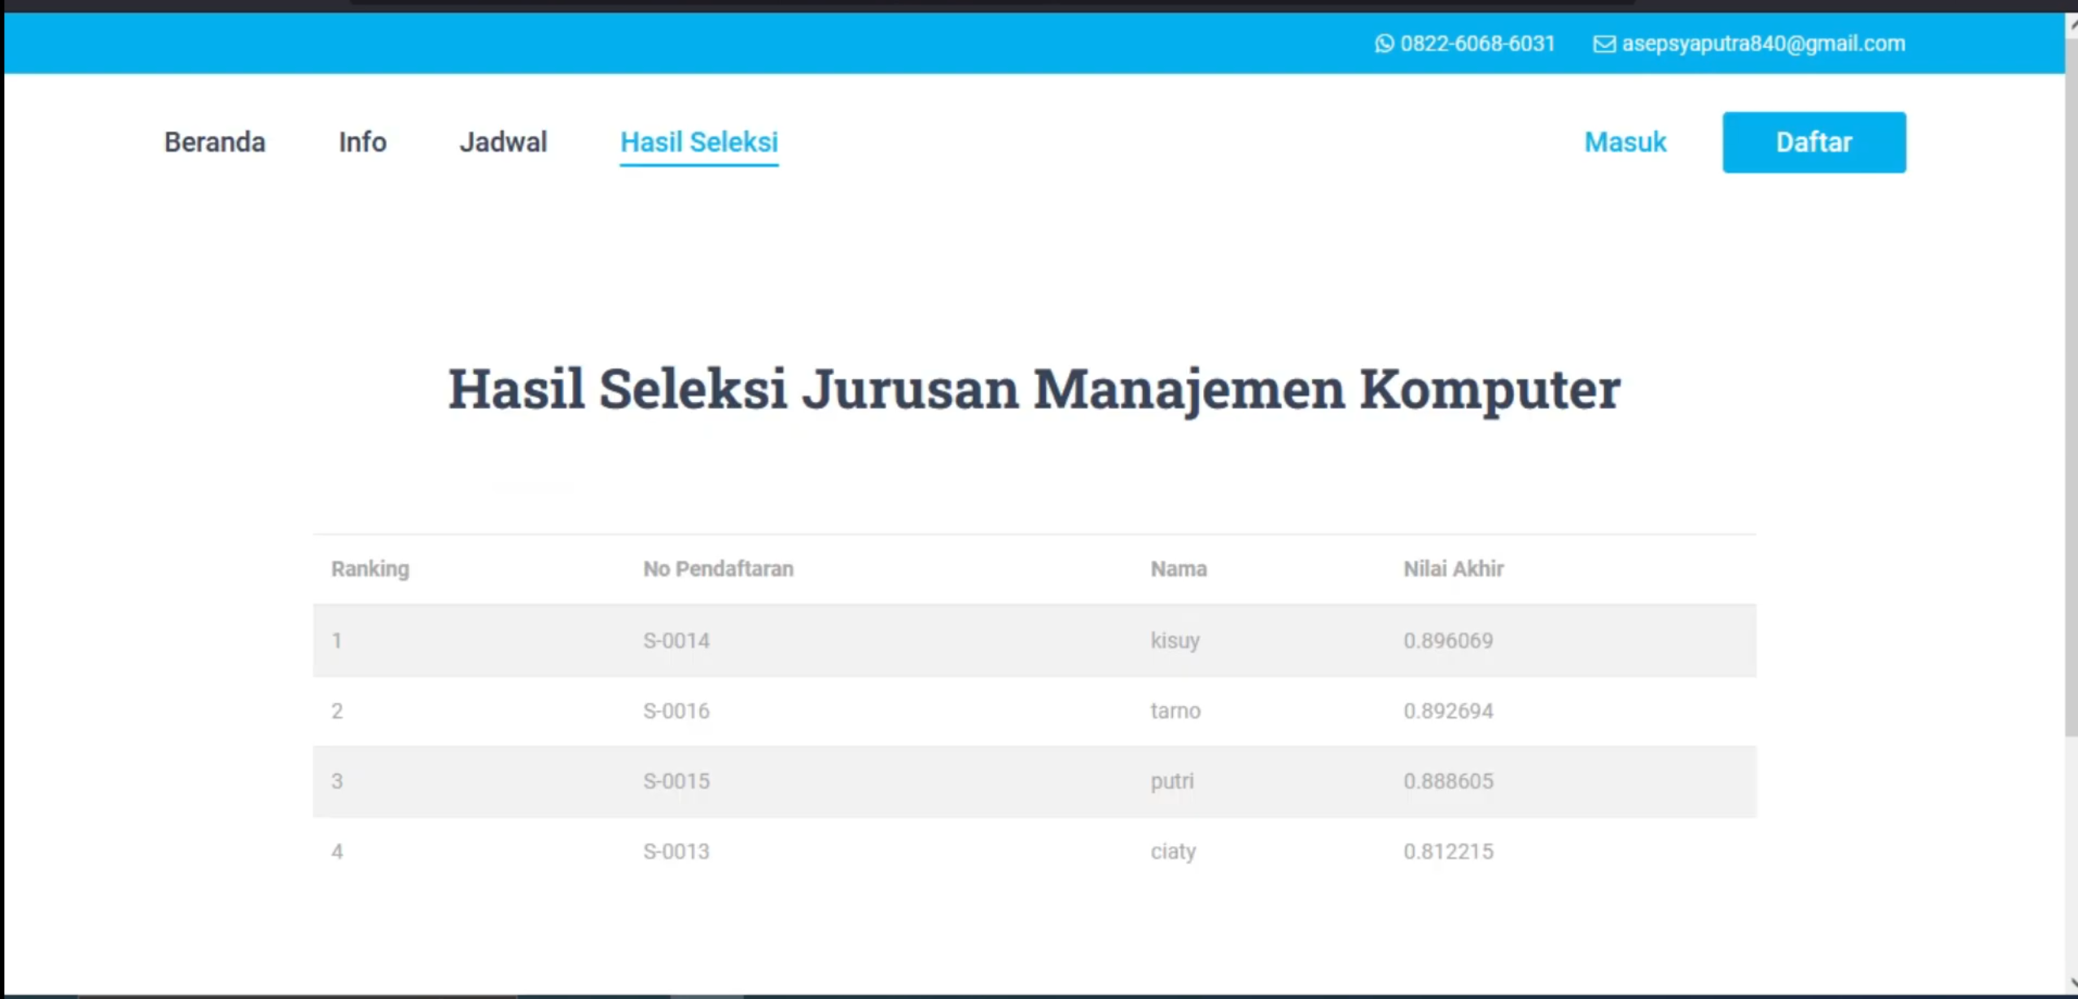Click the name kisuy

pyautogui.click(x=1175, y=641)
